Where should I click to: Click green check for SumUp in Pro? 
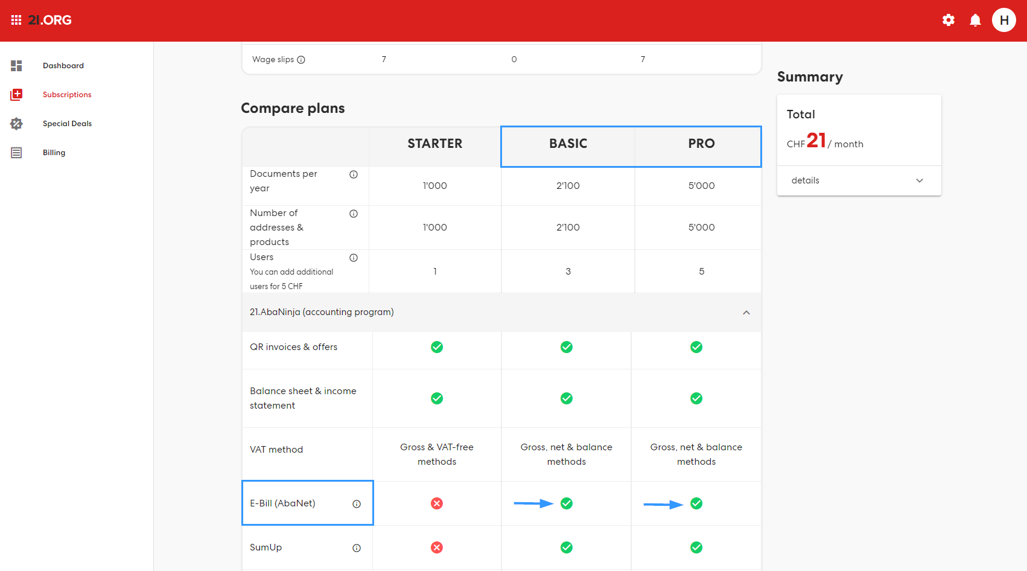coord(696,547)
